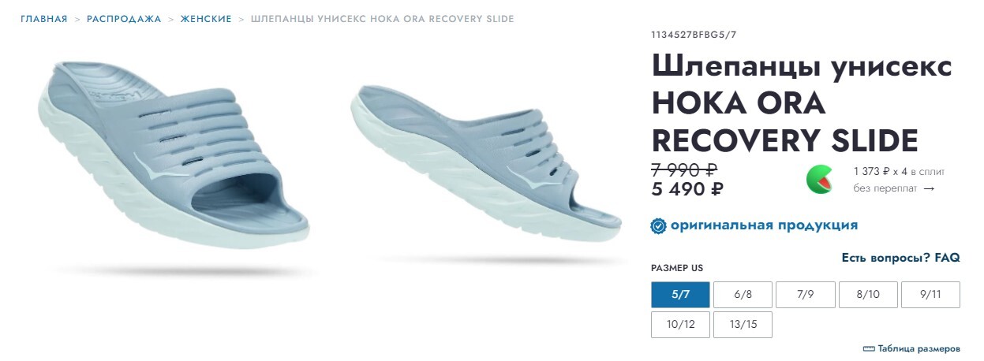Choose size 7/9
The height and width of the screenshot is (361, 984).
click(x=805, y=295)
